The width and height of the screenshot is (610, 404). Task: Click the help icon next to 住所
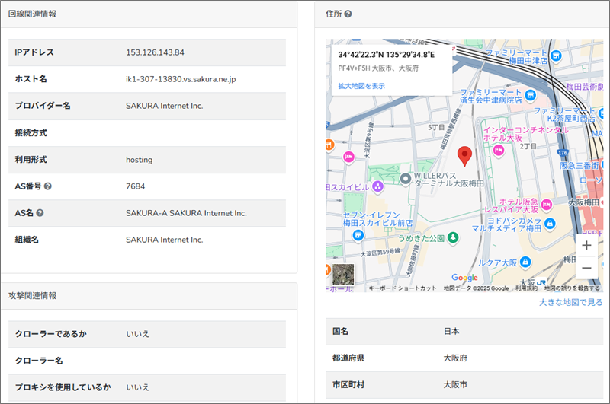click(x=348, y=14)
